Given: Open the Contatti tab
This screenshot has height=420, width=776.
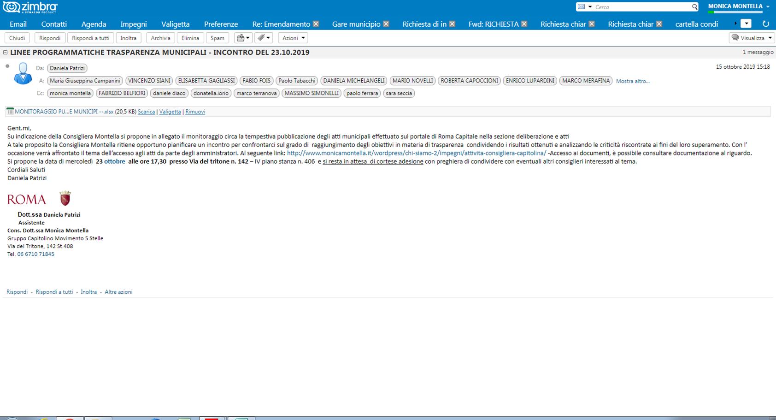Looking at the screenshot, I should coord(54,24).
